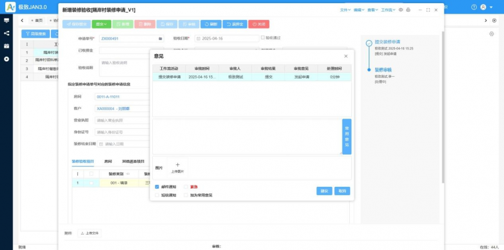The height and width of the screenshot is (250, 504).
Task: Click the eye preview icon in the form header
Action: [401, 10]
